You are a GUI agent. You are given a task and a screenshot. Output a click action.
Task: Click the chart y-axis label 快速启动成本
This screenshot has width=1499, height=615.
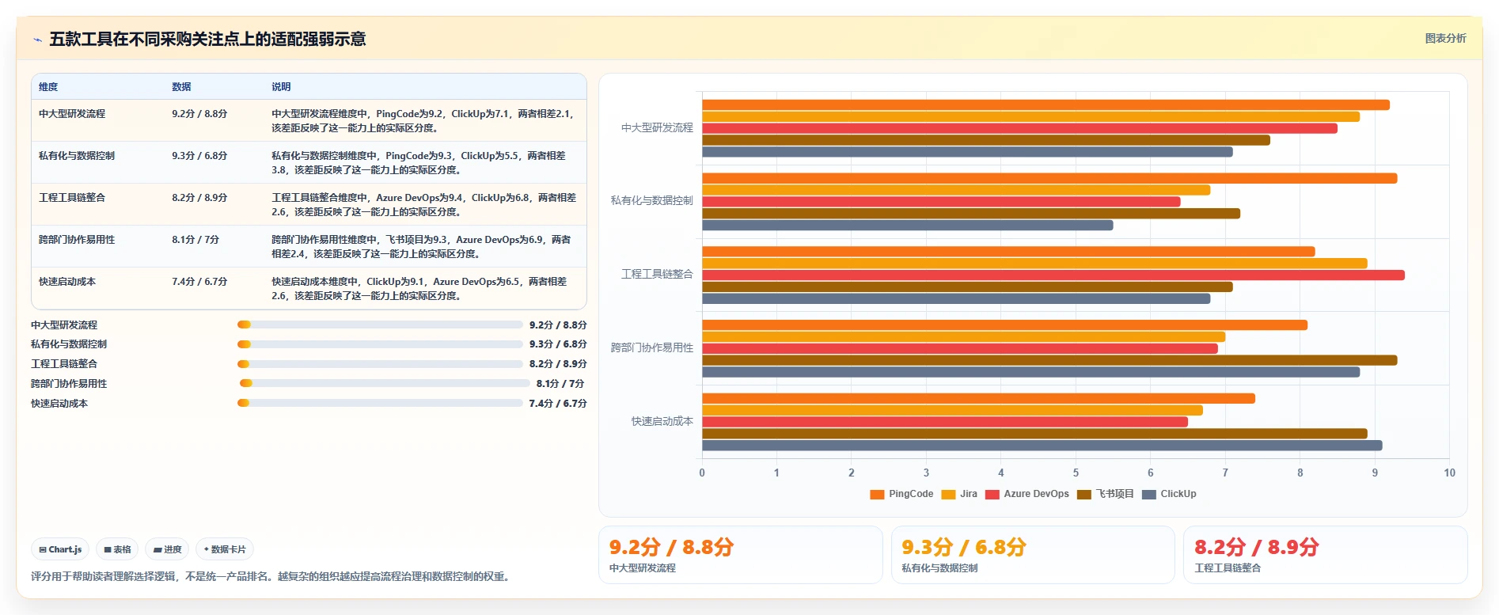tap(662, 421)
